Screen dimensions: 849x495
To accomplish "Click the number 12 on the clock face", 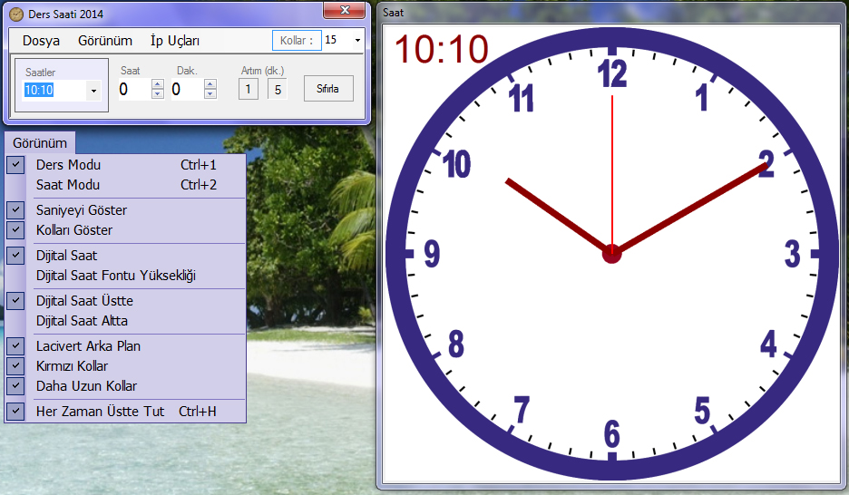I will [x=612, y=73].
